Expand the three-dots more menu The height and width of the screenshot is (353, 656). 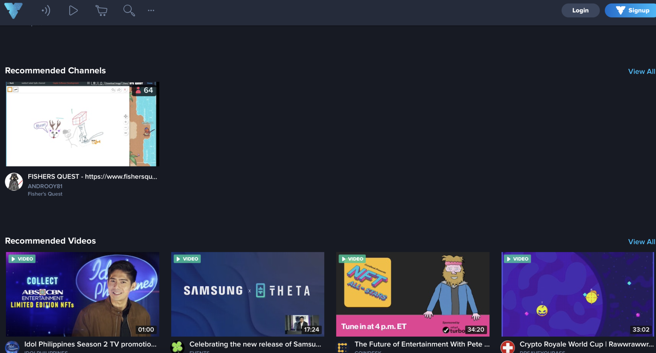(151, 11)
